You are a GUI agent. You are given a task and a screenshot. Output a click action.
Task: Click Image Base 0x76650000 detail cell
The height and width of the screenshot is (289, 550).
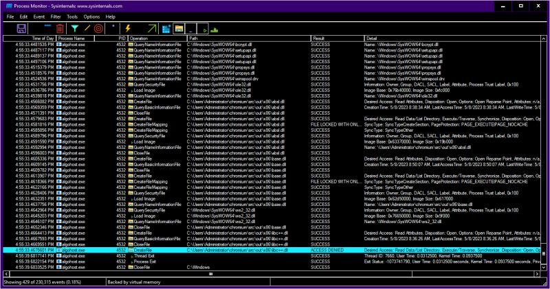coord(407,216)
